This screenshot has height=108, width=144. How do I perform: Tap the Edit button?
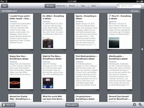(x=5, y=6)
